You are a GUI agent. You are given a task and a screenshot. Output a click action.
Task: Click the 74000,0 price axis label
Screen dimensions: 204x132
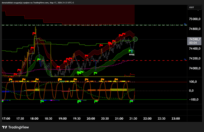pos(195,69)
